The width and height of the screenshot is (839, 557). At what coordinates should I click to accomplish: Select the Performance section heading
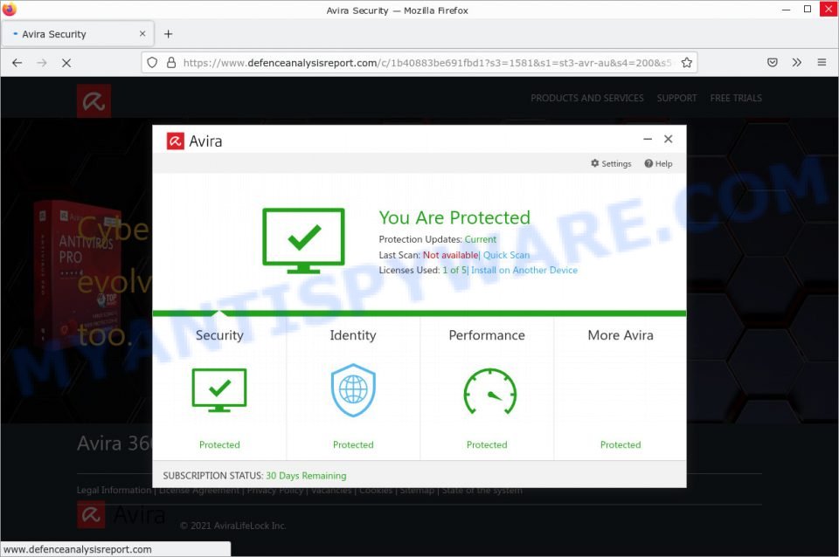487,335
